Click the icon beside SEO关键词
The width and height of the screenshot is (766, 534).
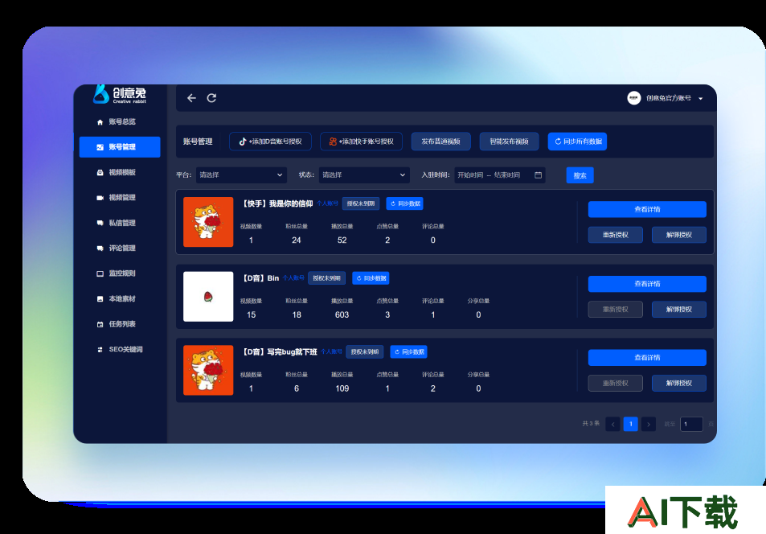point(100,350)
